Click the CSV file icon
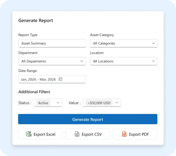 coord(77,134)
